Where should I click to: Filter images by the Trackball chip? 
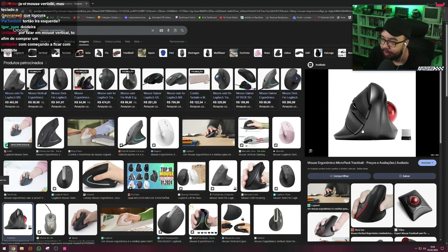[x=124, y=53]
